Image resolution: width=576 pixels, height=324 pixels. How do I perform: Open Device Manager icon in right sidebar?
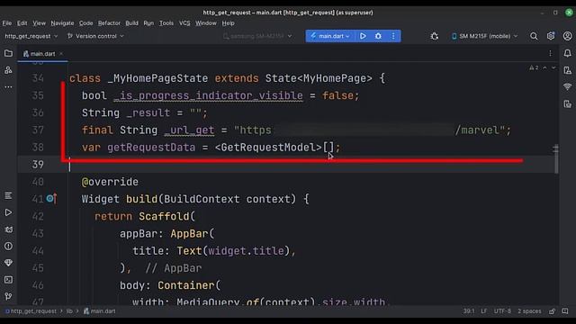568,70
